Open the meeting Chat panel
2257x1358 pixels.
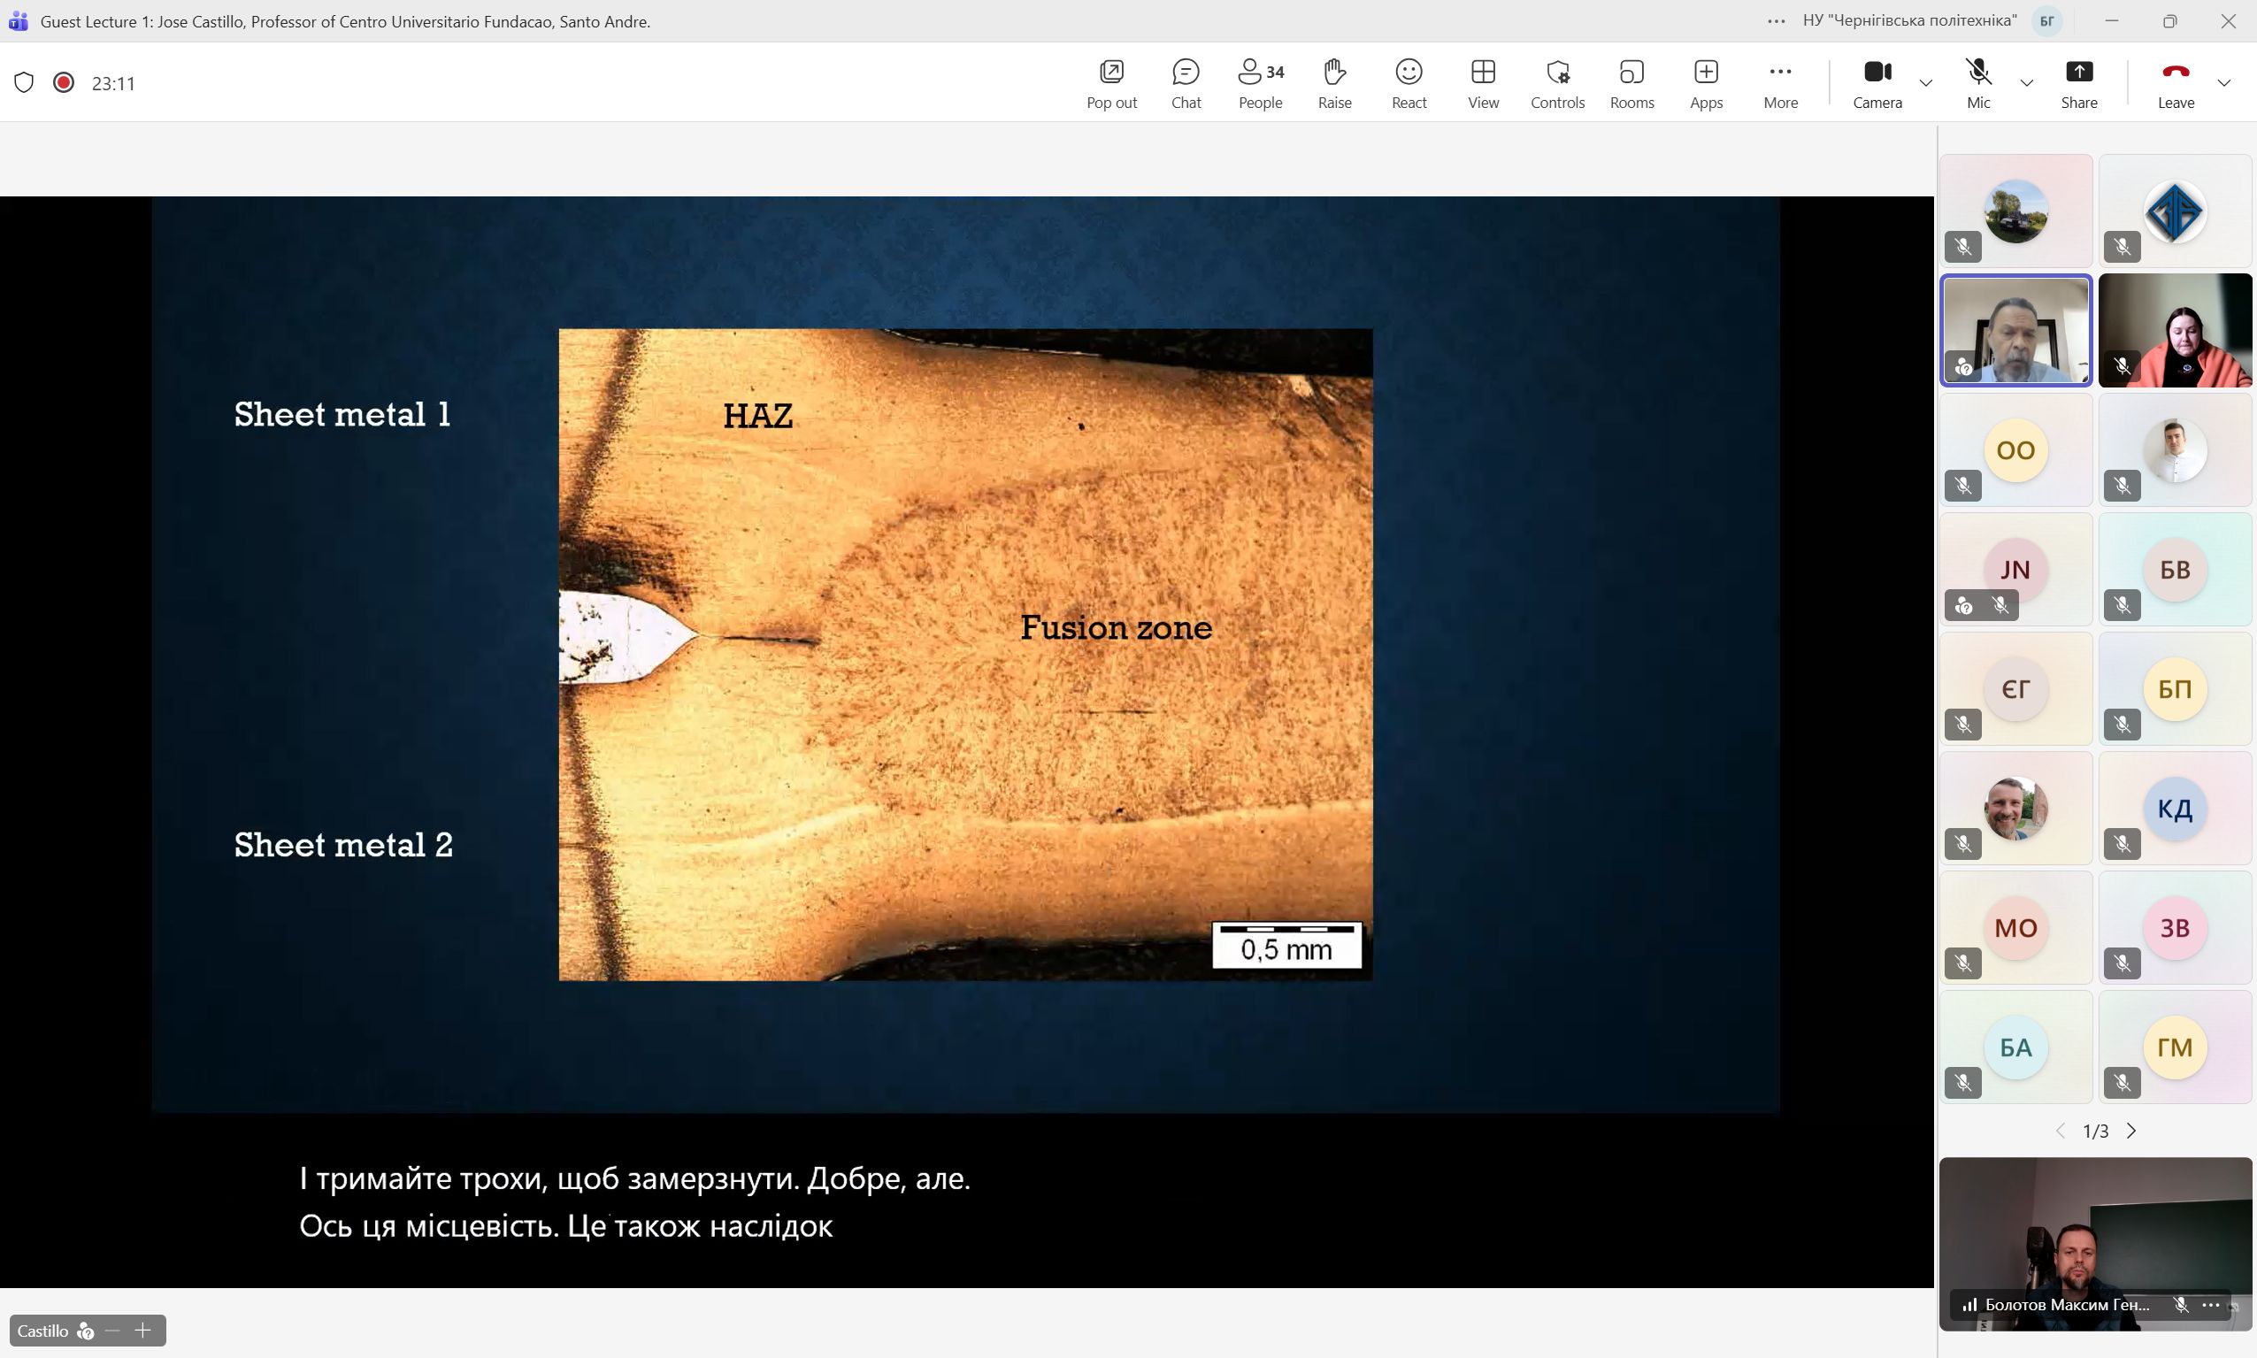pyautogui.click(x=1186, y=83)
